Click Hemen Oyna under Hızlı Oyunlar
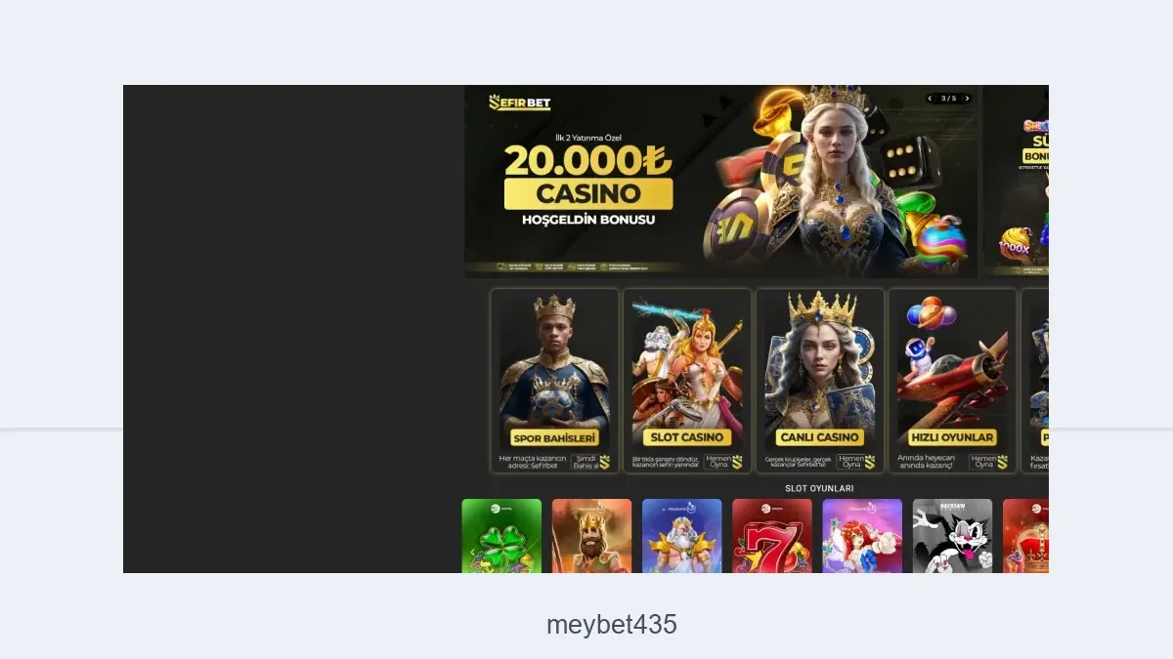Viewport: 1173px width, 659px height. coord(988,462)
